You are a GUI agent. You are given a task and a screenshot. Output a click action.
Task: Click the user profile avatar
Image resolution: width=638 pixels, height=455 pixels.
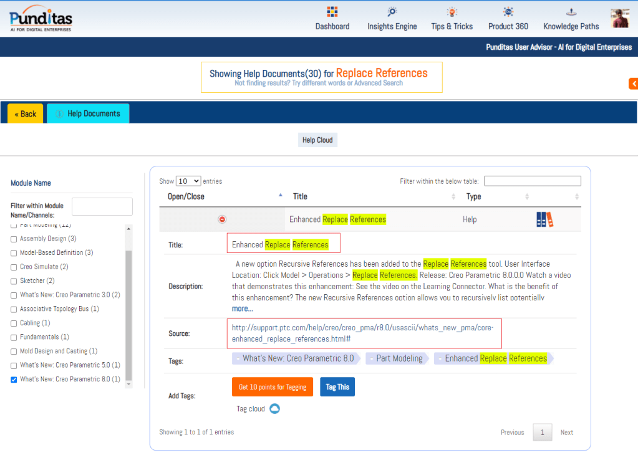[x=619, y=18]
